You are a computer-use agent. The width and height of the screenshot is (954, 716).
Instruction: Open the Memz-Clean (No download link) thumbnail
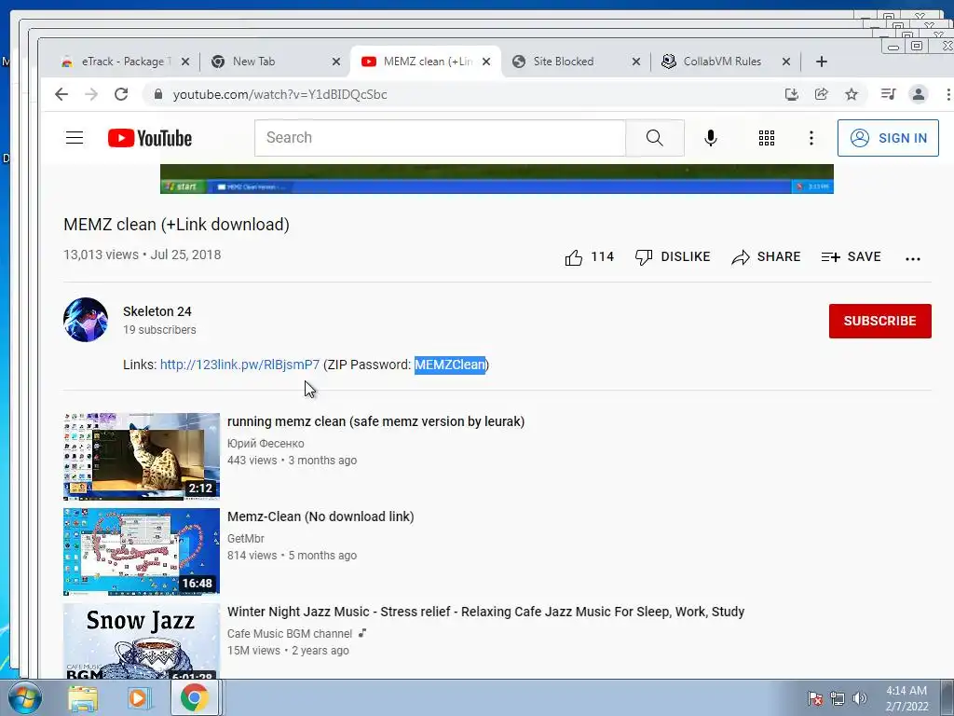click(142, 552)
